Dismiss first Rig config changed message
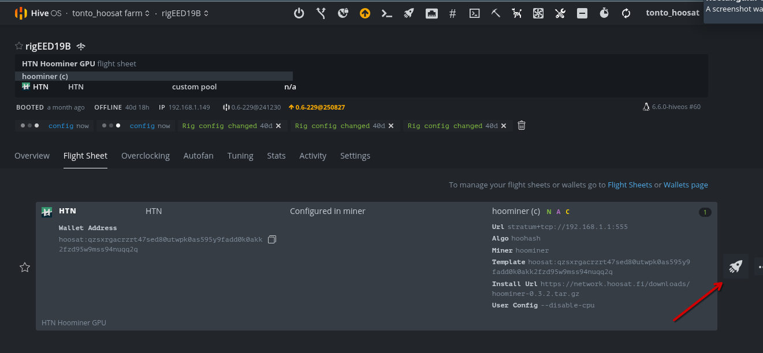The width and height of the screenshot is (763, 353). pyautogui.click(x=278, y=126)
